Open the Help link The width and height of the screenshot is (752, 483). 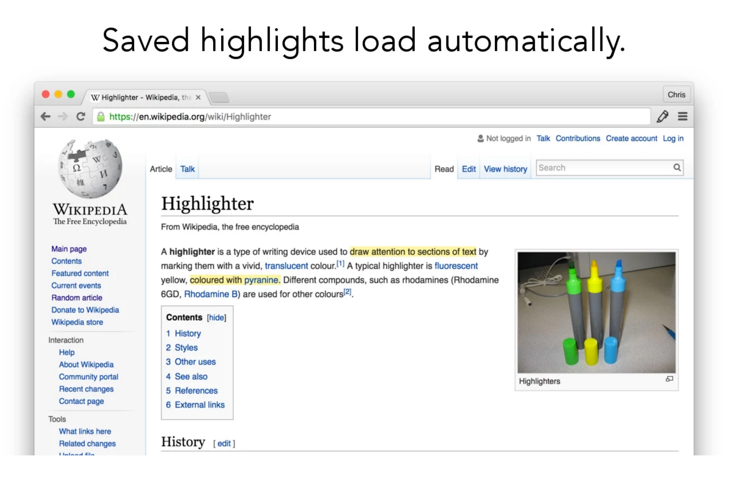point(67,352)
